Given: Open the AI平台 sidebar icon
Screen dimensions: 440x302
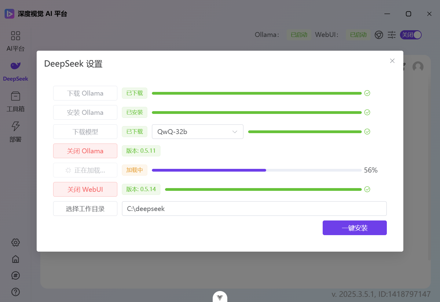Looking at the screenshot, I should click(x=16, y=36).
